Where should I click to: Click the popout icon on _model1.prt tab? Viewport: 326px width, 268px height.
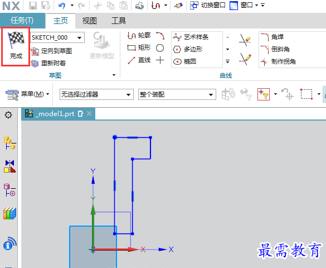pos(80,114)
